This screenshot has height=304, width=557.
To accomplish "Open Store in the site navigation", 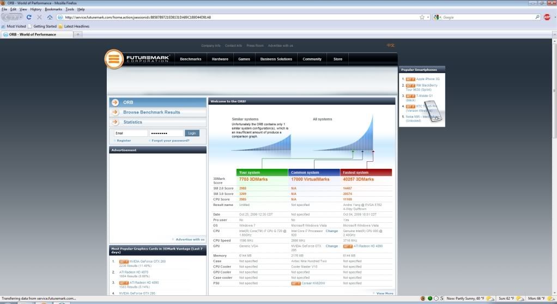I will (x=338, y=59).
